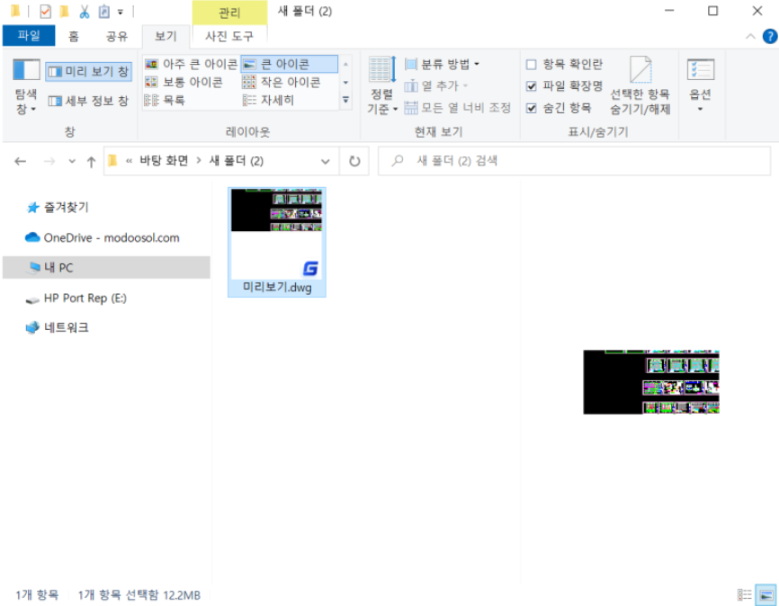The image size is (779, 606).
Task: Click the quick access properties checkmark icon
Action: [x=45, y=11]
